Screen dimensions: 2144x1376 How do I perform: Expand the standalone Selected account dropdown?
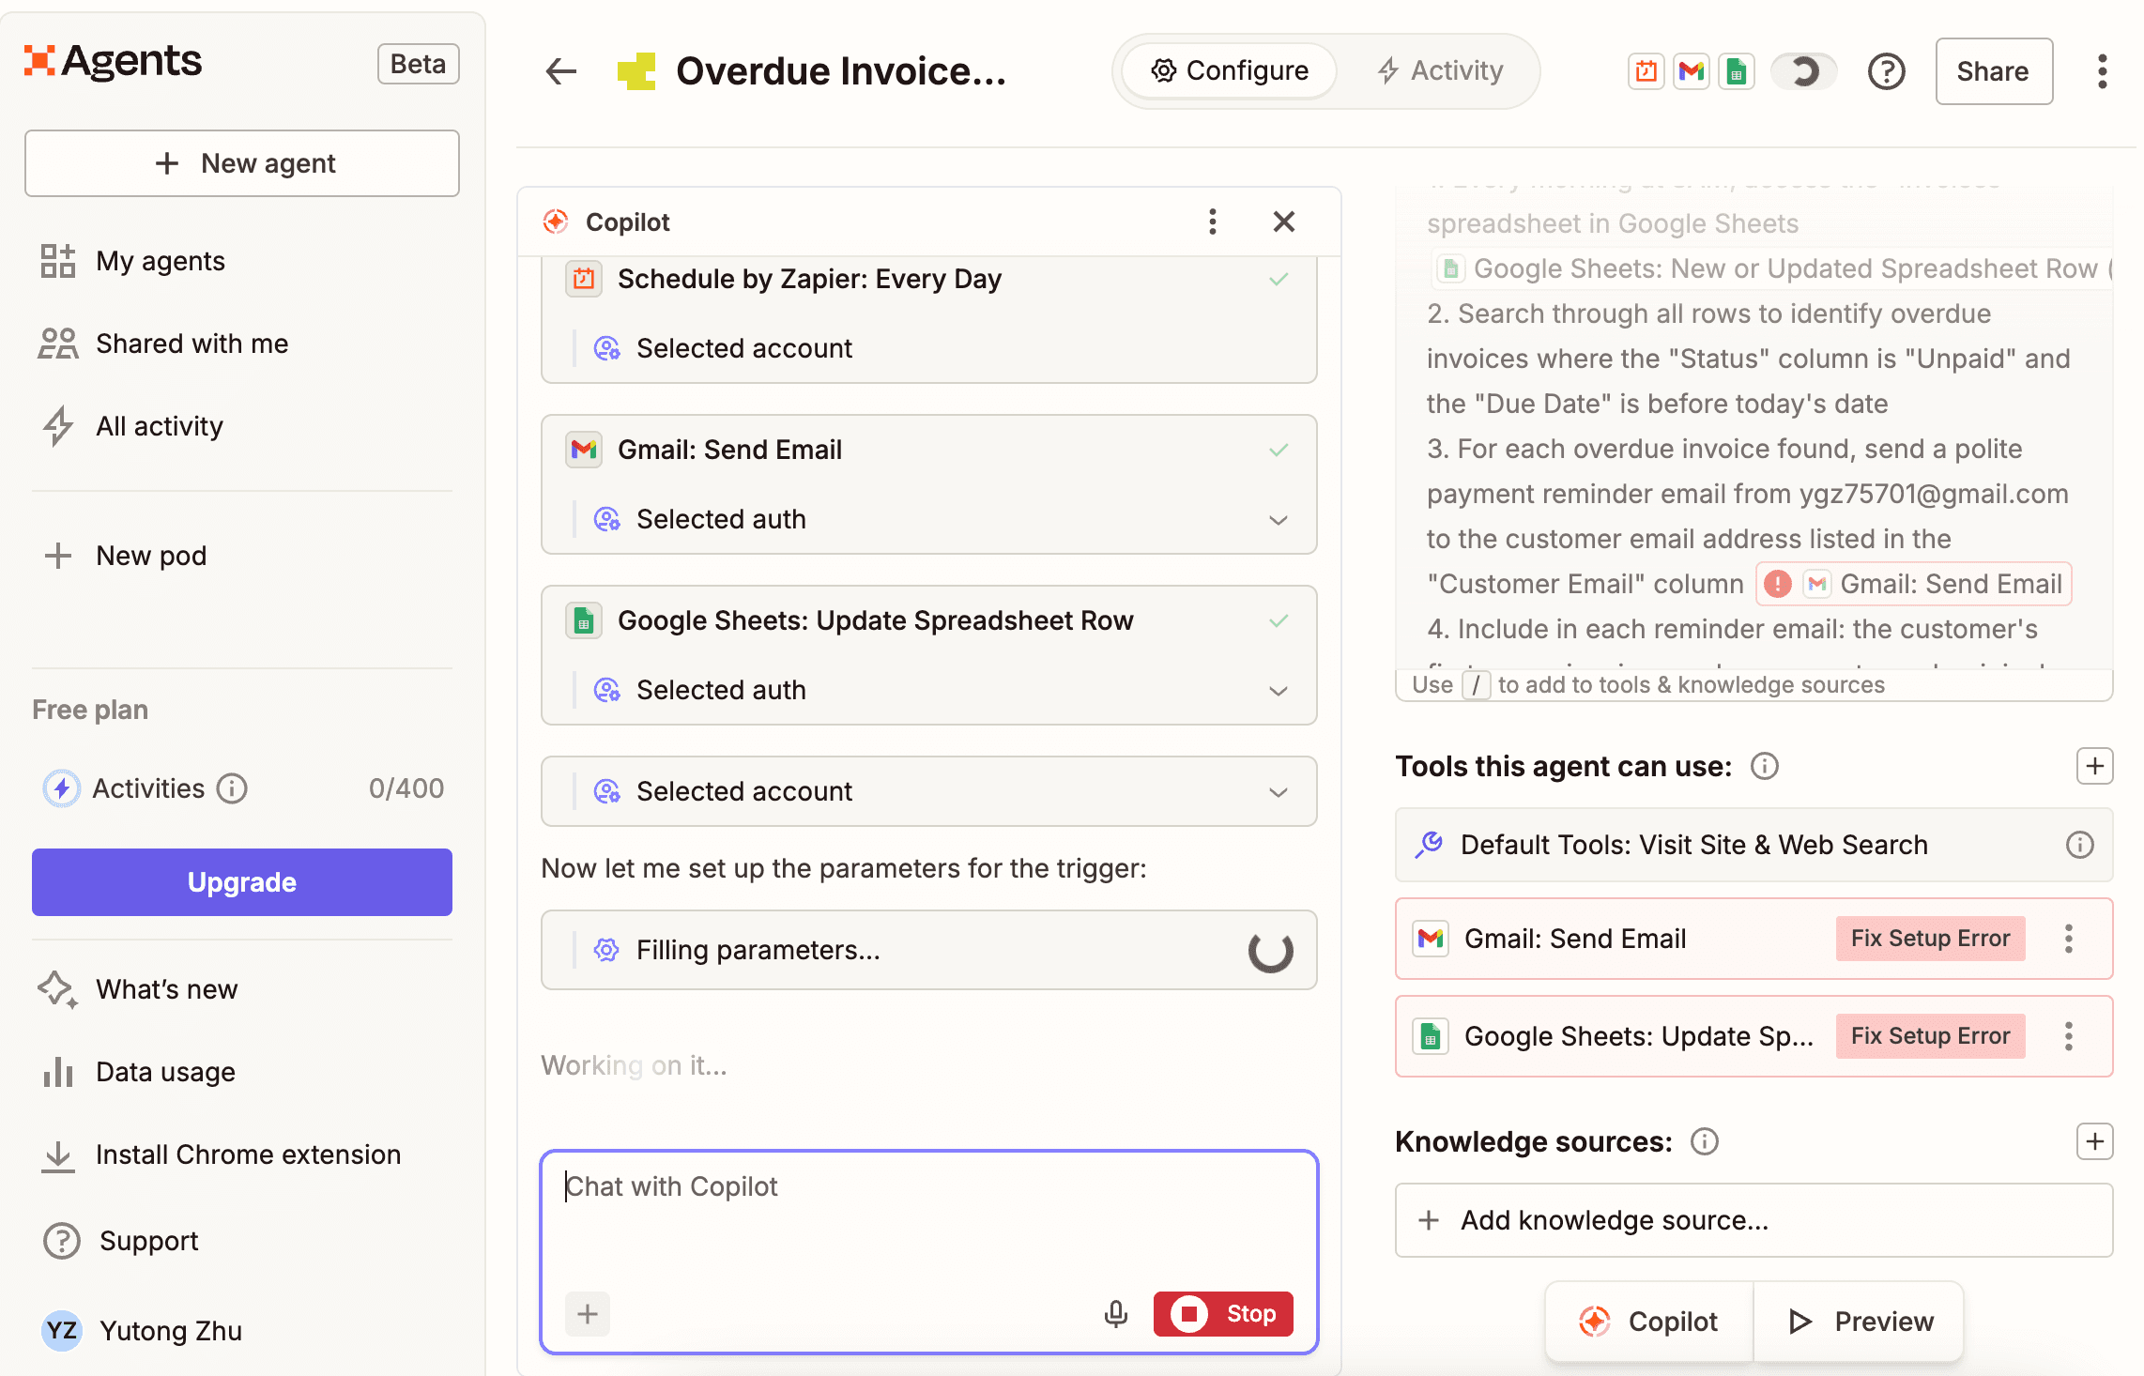[1278, 791]
